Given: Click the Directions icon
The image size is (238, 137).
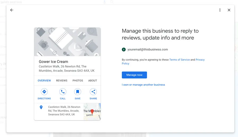Looking at the screenshot, I should tap(44, 92).
